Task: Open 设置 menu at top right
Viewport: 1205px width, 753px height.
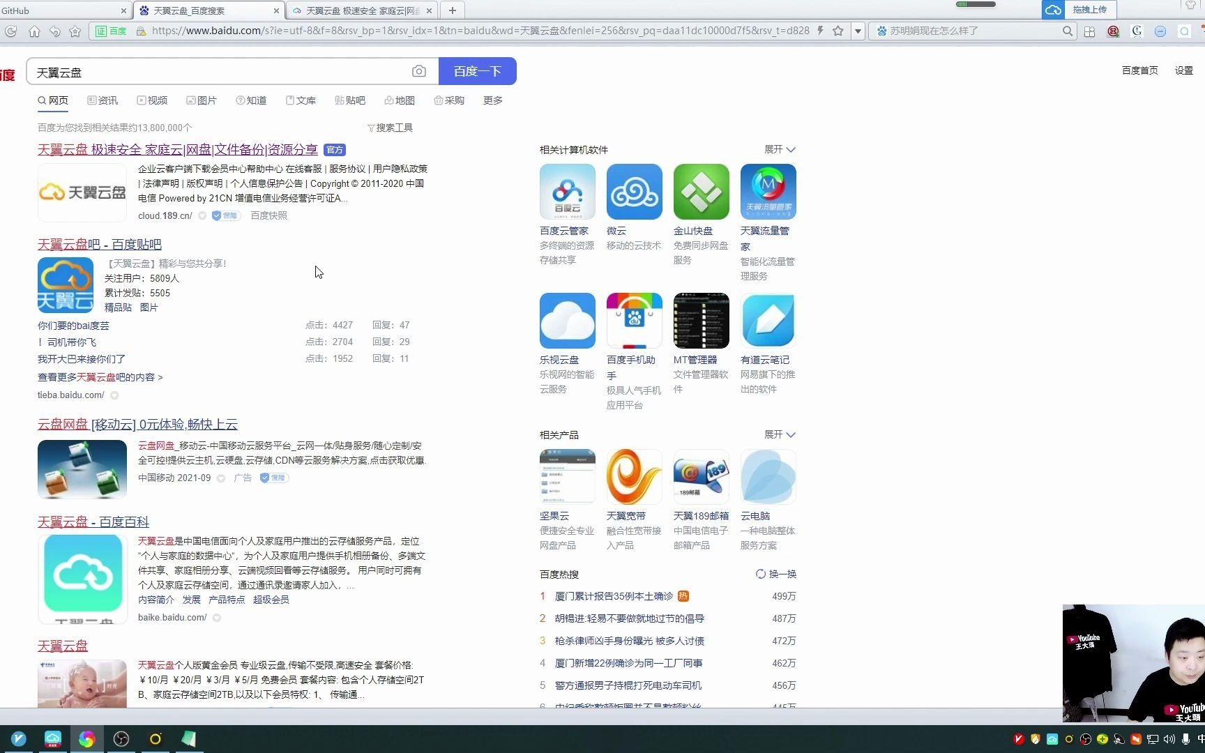Action: (x=1183, y=70)
